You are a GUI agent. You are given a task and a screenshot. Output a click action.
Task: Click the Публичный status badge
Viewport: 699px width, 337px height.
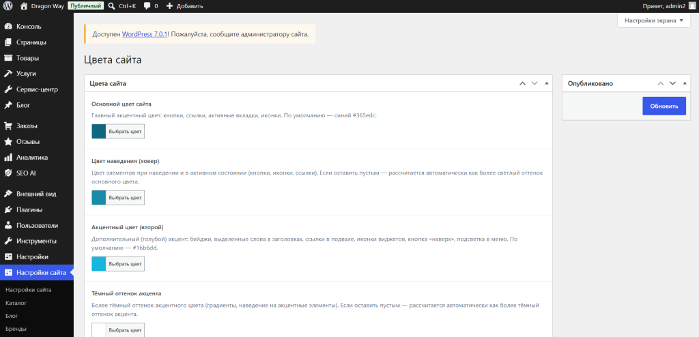[86, 6]
